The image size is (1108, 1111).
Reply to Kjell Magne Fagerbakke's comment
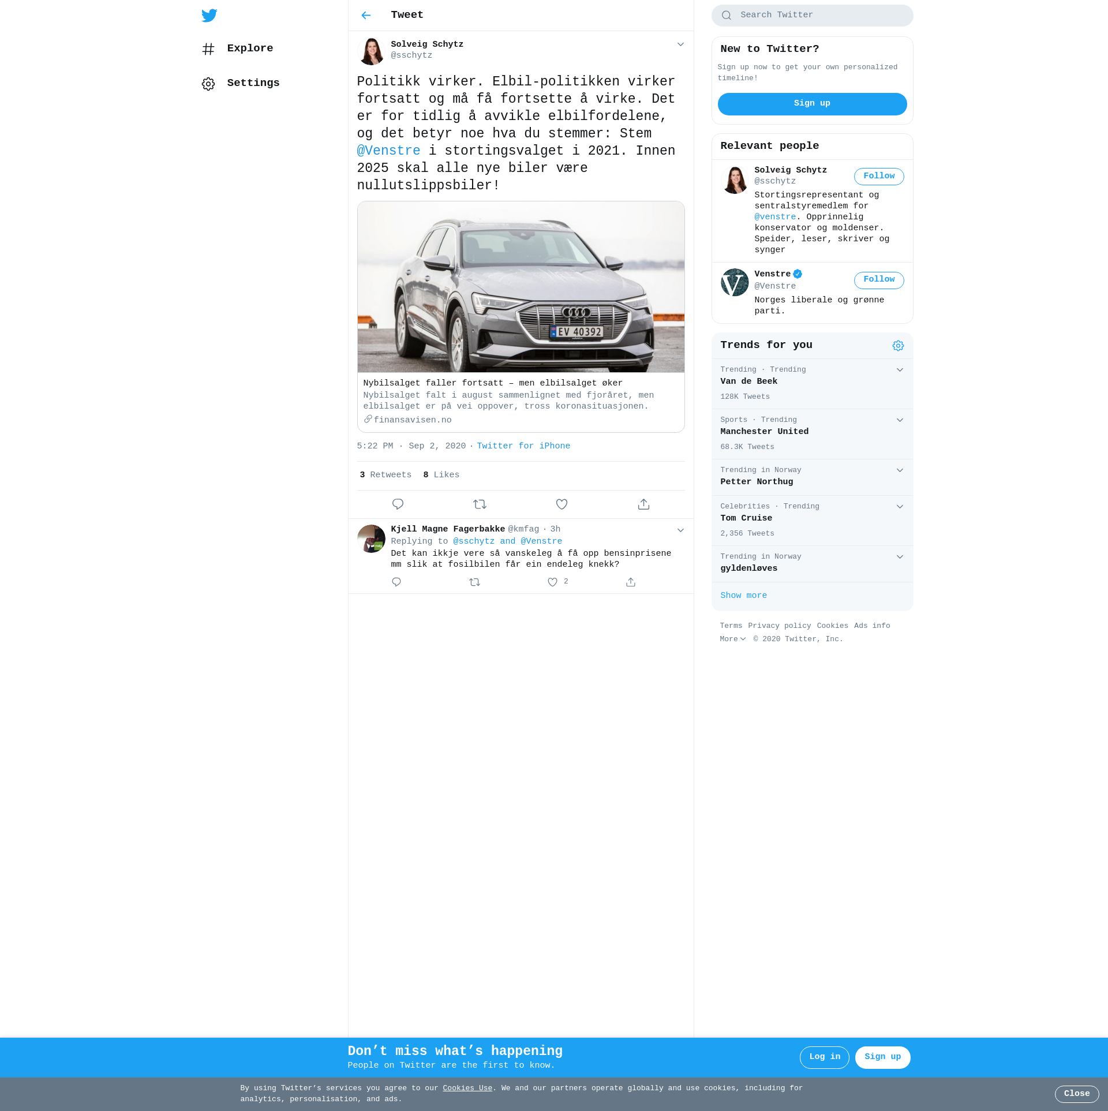click(396, 582)
